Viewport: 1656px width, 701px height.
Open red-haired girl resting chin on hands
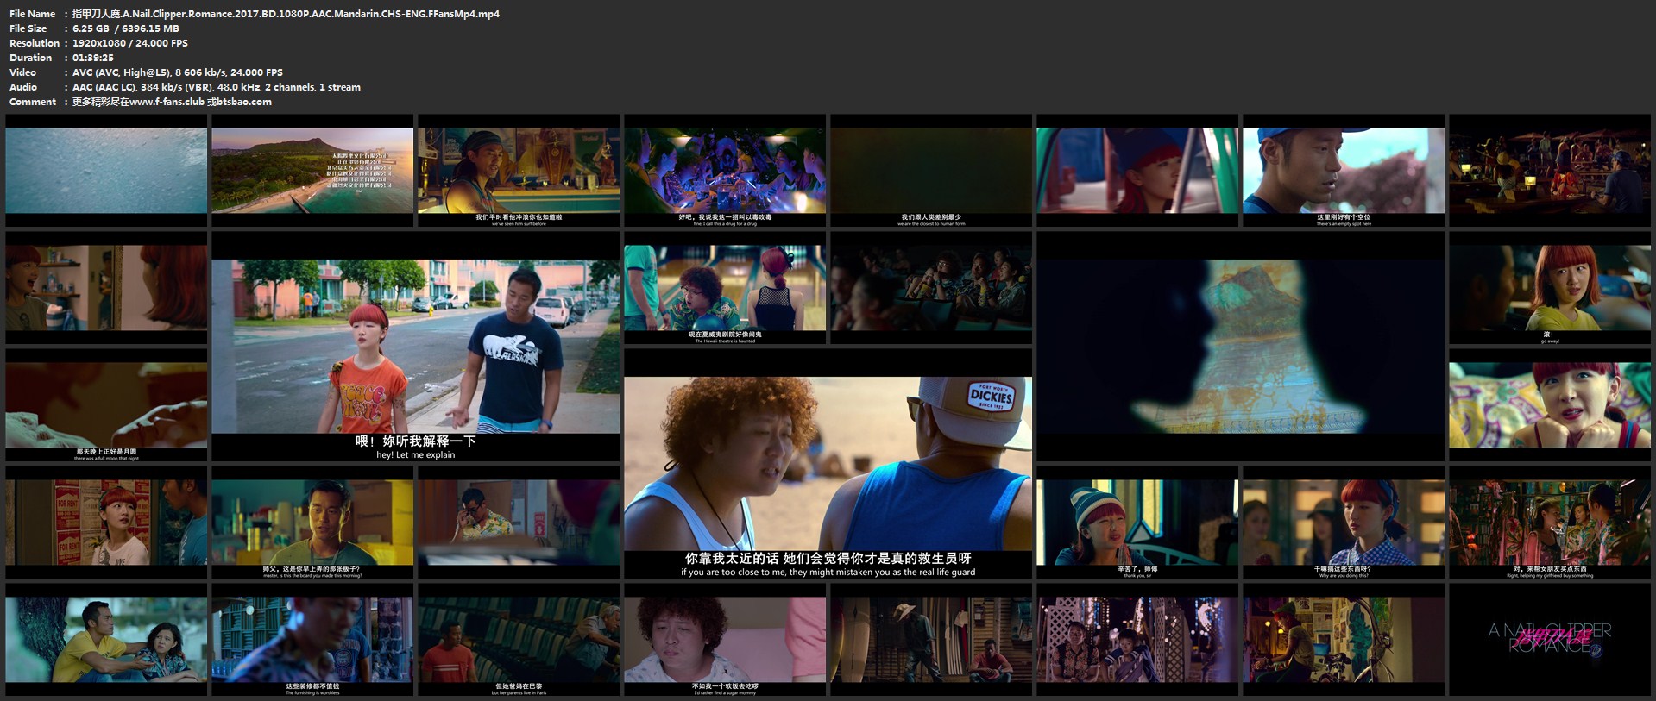1550,404
